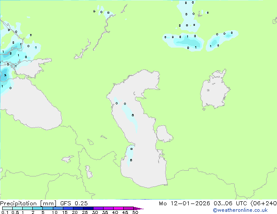Click the precipitation value '3' near Crimea
This screenshot has width=277, height=214.
(x=5, y=75)
